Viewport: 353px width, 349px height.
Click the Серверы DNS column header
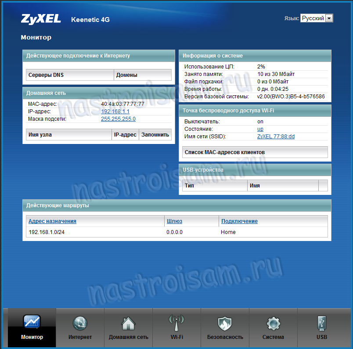46,75
